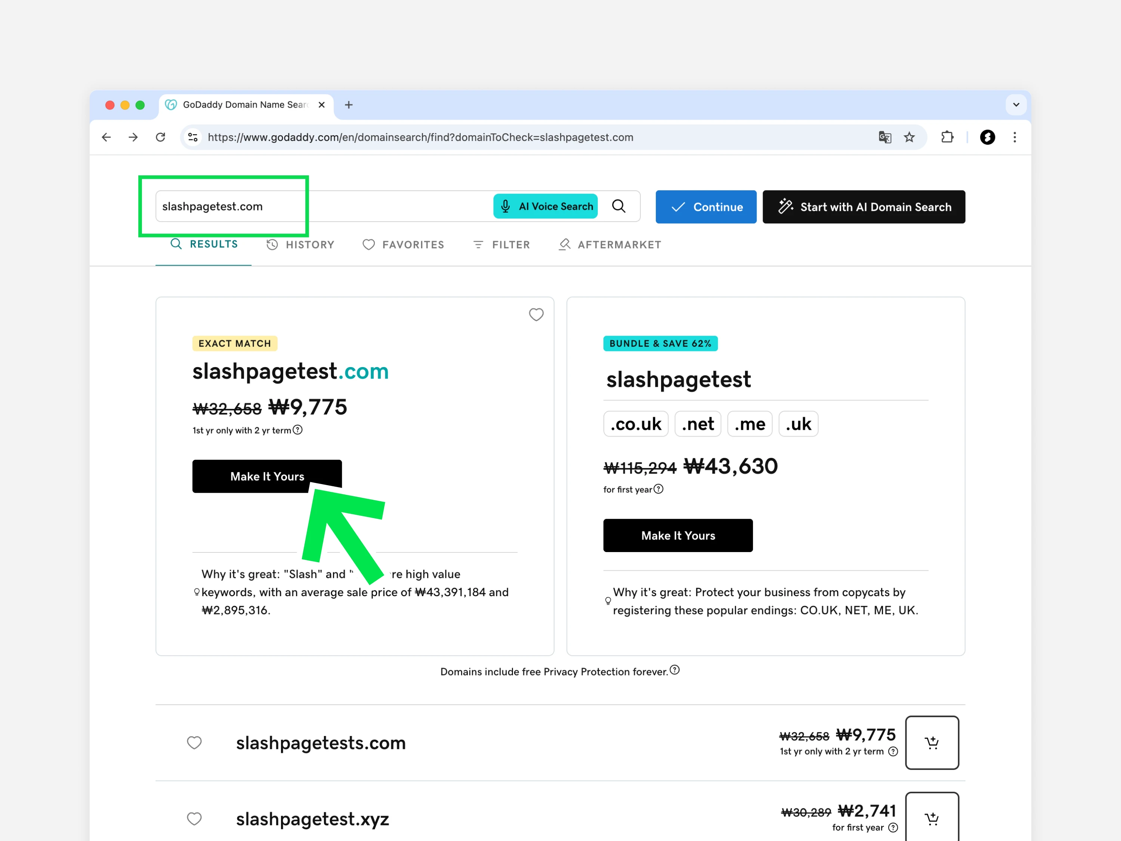Start AI Voice Search
The width and height of the screenshot is (1121, 841).
coord(546,206)
